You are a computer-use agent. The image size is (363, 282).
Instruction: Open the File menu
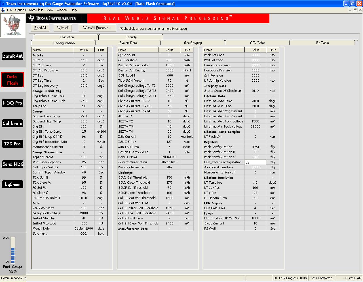[x=9, y=10]
